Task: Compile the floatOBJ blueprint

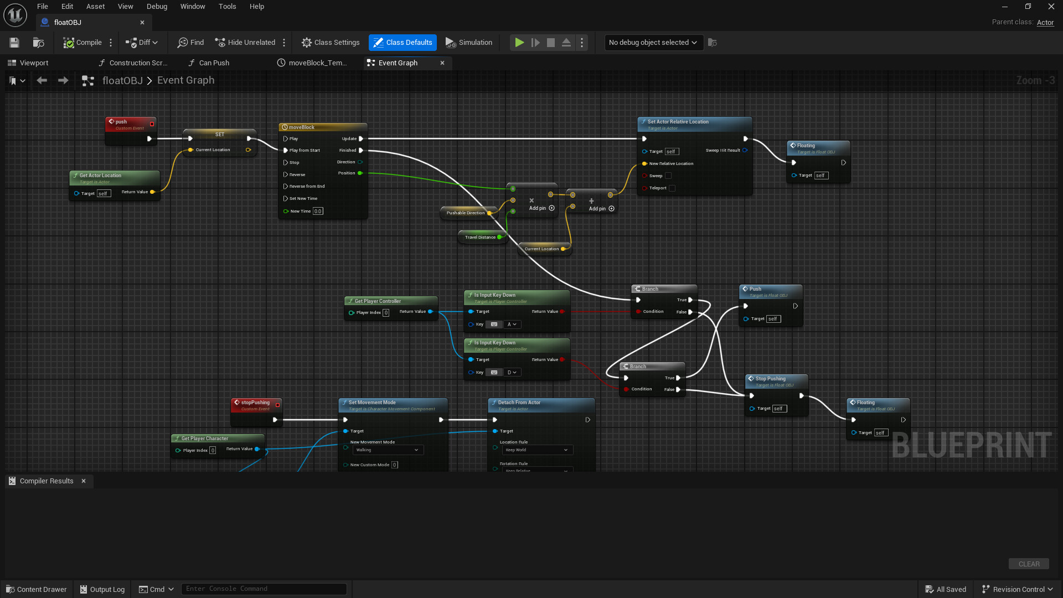Action: (x=84, y=42)
